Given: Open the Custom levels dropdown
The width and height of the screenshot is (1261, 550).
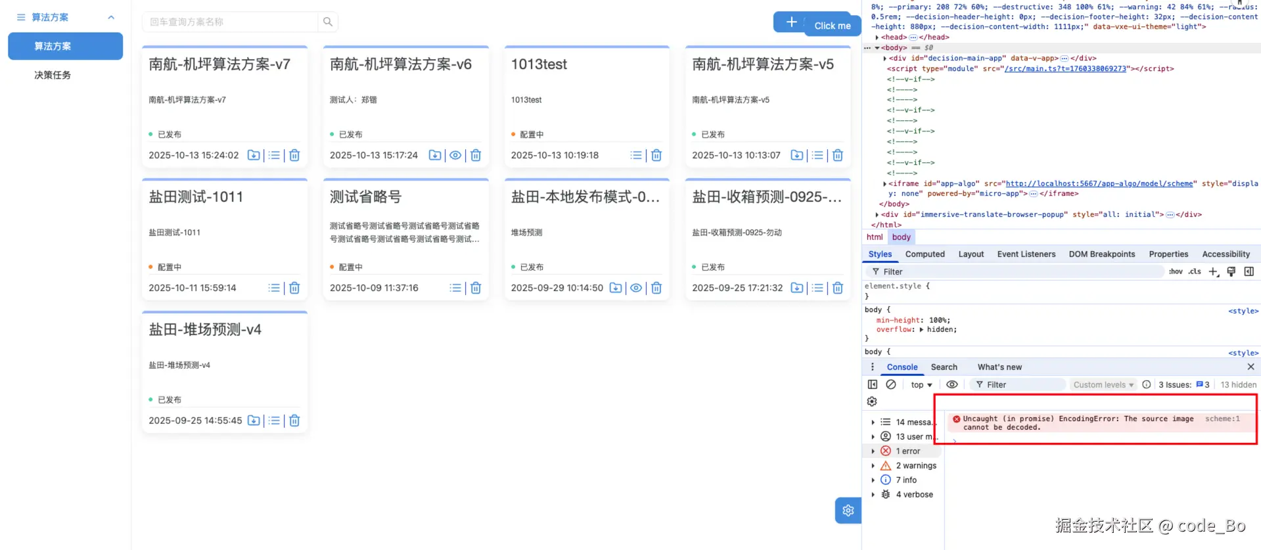Looking at the screenshot, I should tap(1103, 385).
